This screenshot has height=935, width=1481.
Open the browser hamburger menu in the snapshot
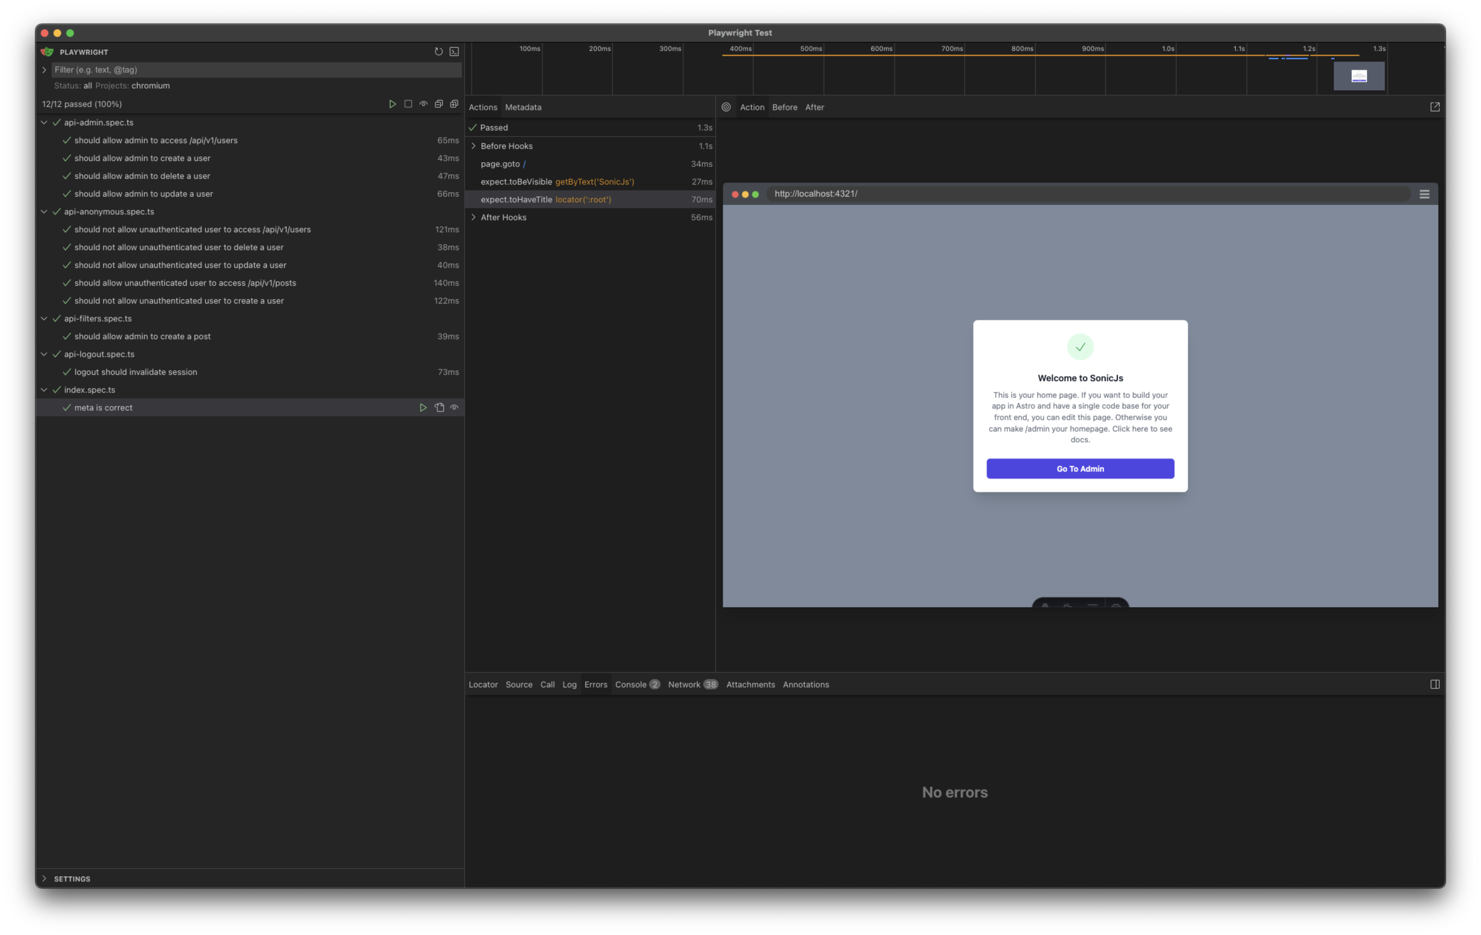(x=1424, y=193)
